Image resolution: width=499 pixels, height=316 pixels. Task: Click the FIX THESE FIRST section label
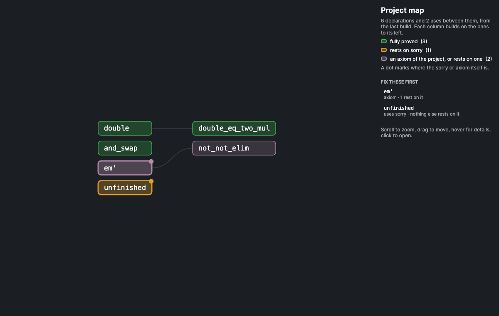(399, 82)
